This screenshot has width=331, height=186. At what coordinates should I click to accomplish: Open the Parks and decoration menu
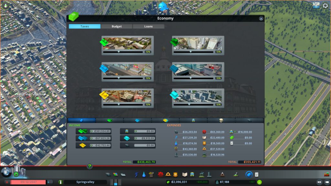[202, 174]
